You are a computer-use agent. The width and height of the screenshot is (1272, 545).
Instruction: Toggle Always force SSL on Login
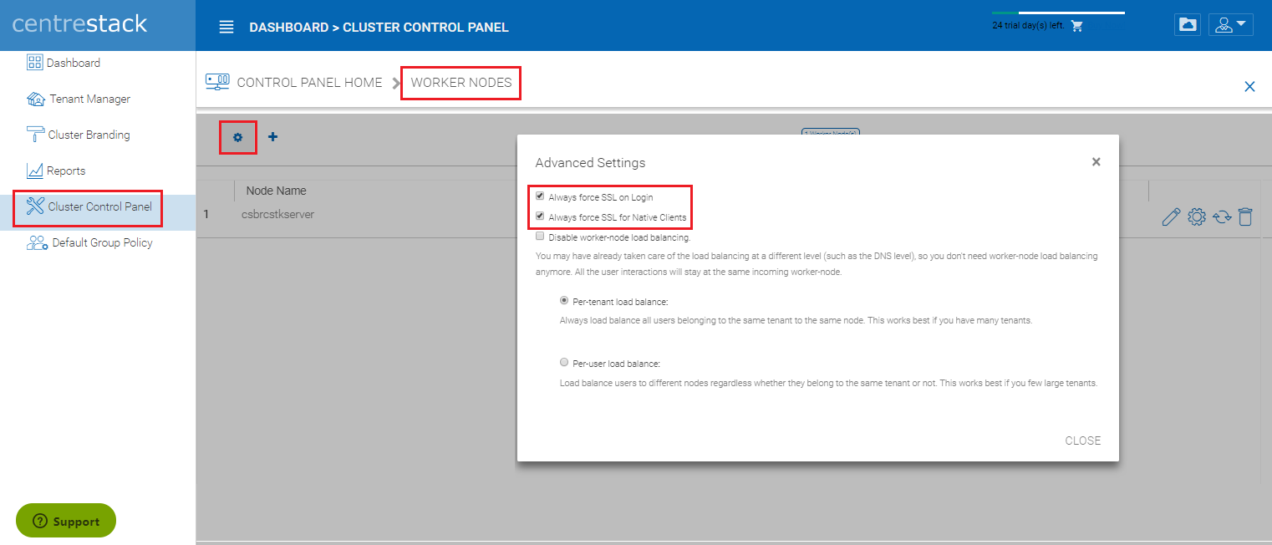[540, 196]
